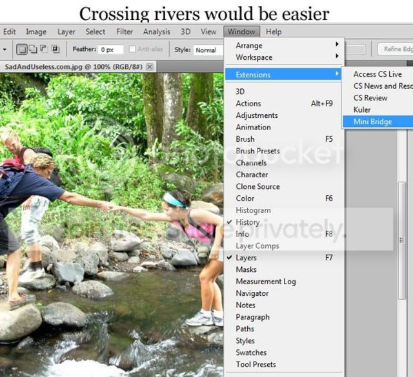413x377 pixels.
Task: Open the tool preset picker arrow
Action: pos(5,50)
